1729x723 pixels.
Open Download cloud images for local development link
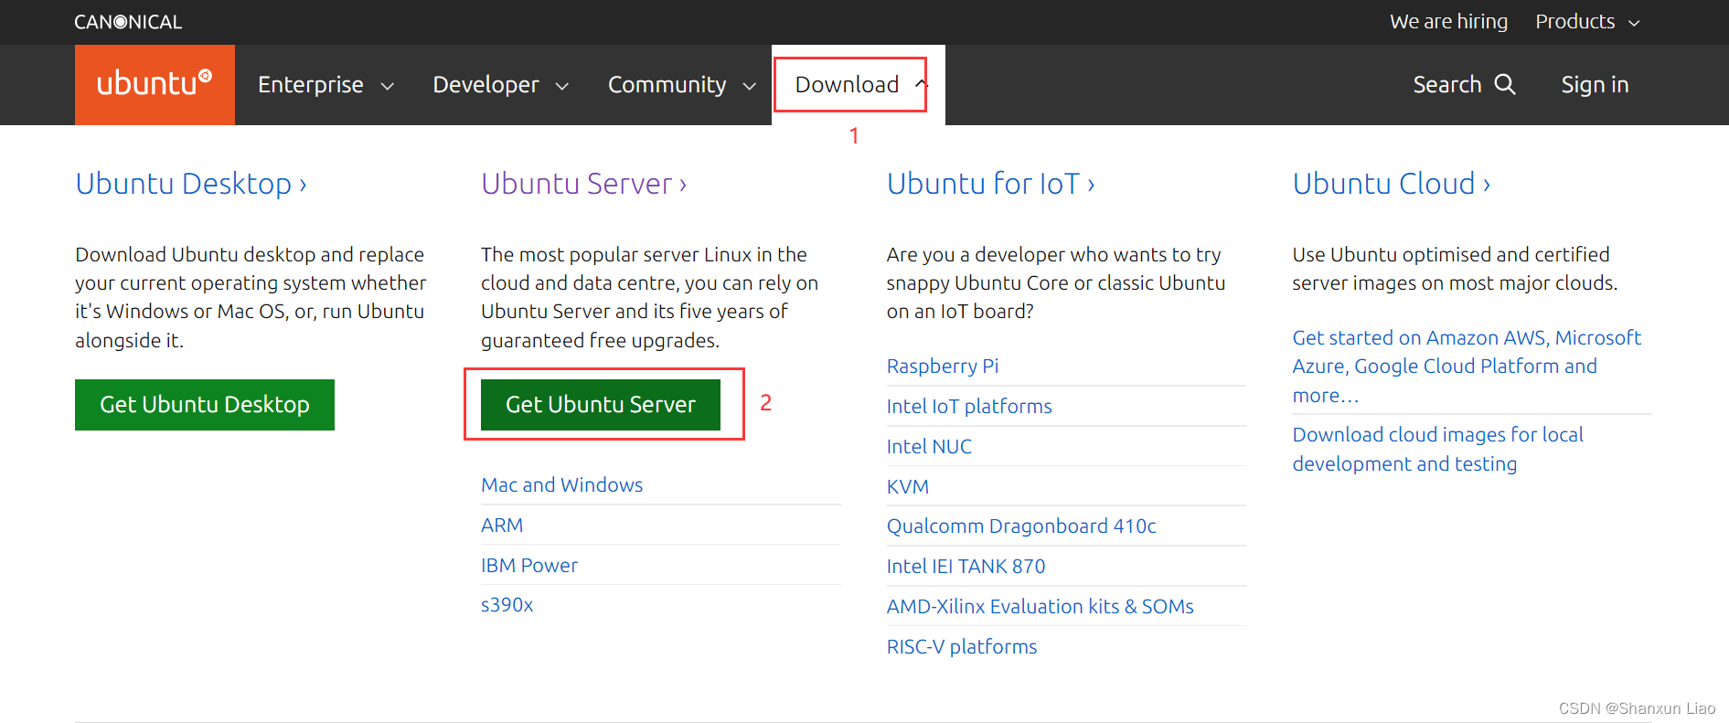tap(1437, 449)
